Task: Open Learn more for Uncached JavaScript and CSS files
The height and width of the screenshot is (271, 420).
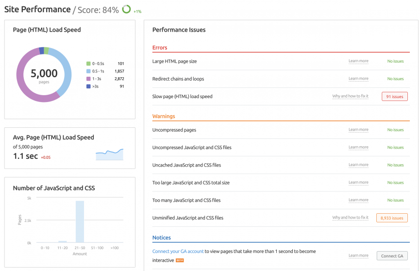Action: 358,165
